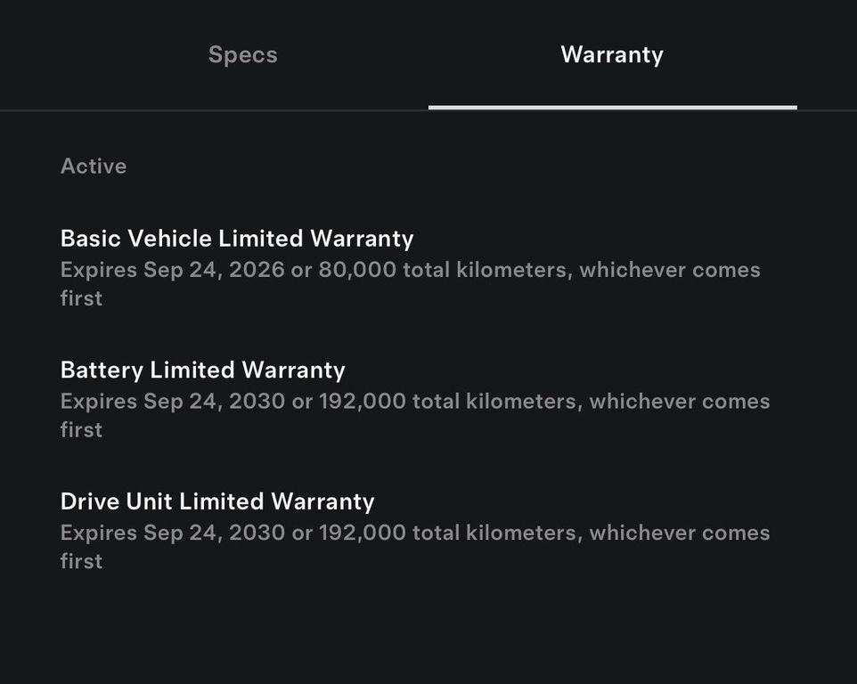This screenshot has height=684, width=857.
Task: Open Battery Limited Warranty entry
Action: pos(202,370)
